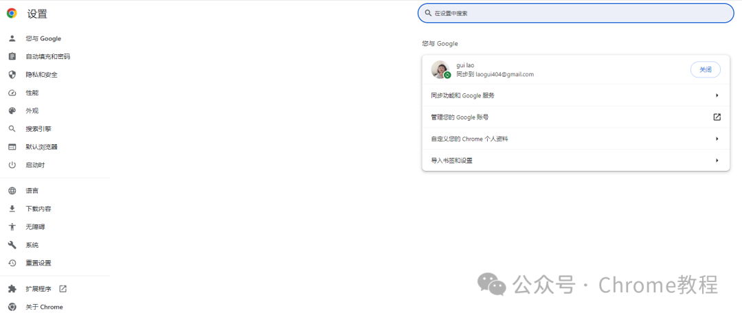The height and width of the screenshot is (315, 742).
Task: Click the magnifier icon for 搜索引擎
Action: coord(12,128)
